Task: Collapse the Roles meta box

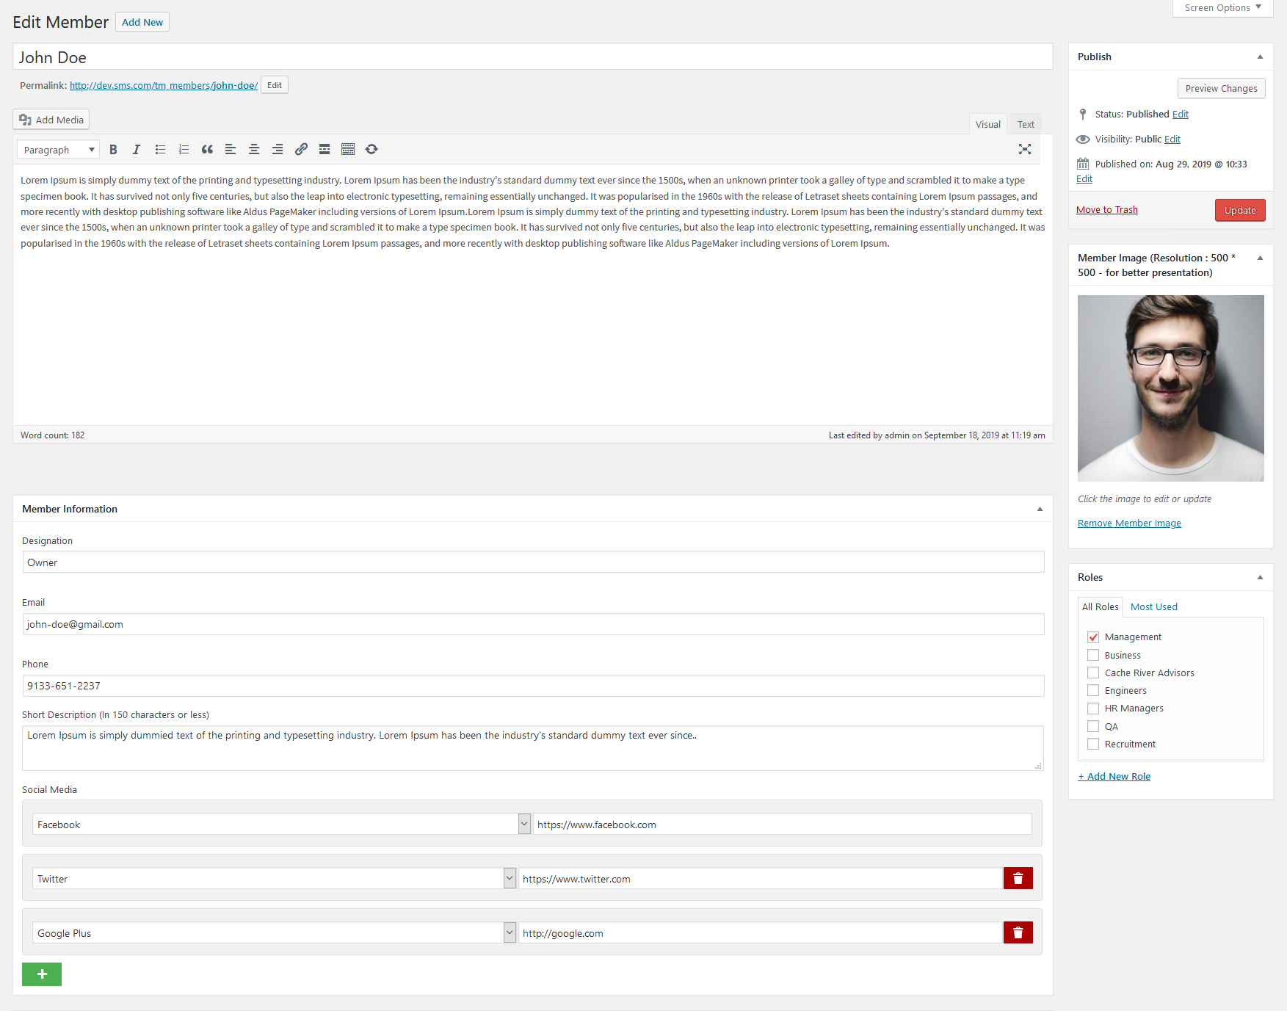Action: (x=1260, y=577)
